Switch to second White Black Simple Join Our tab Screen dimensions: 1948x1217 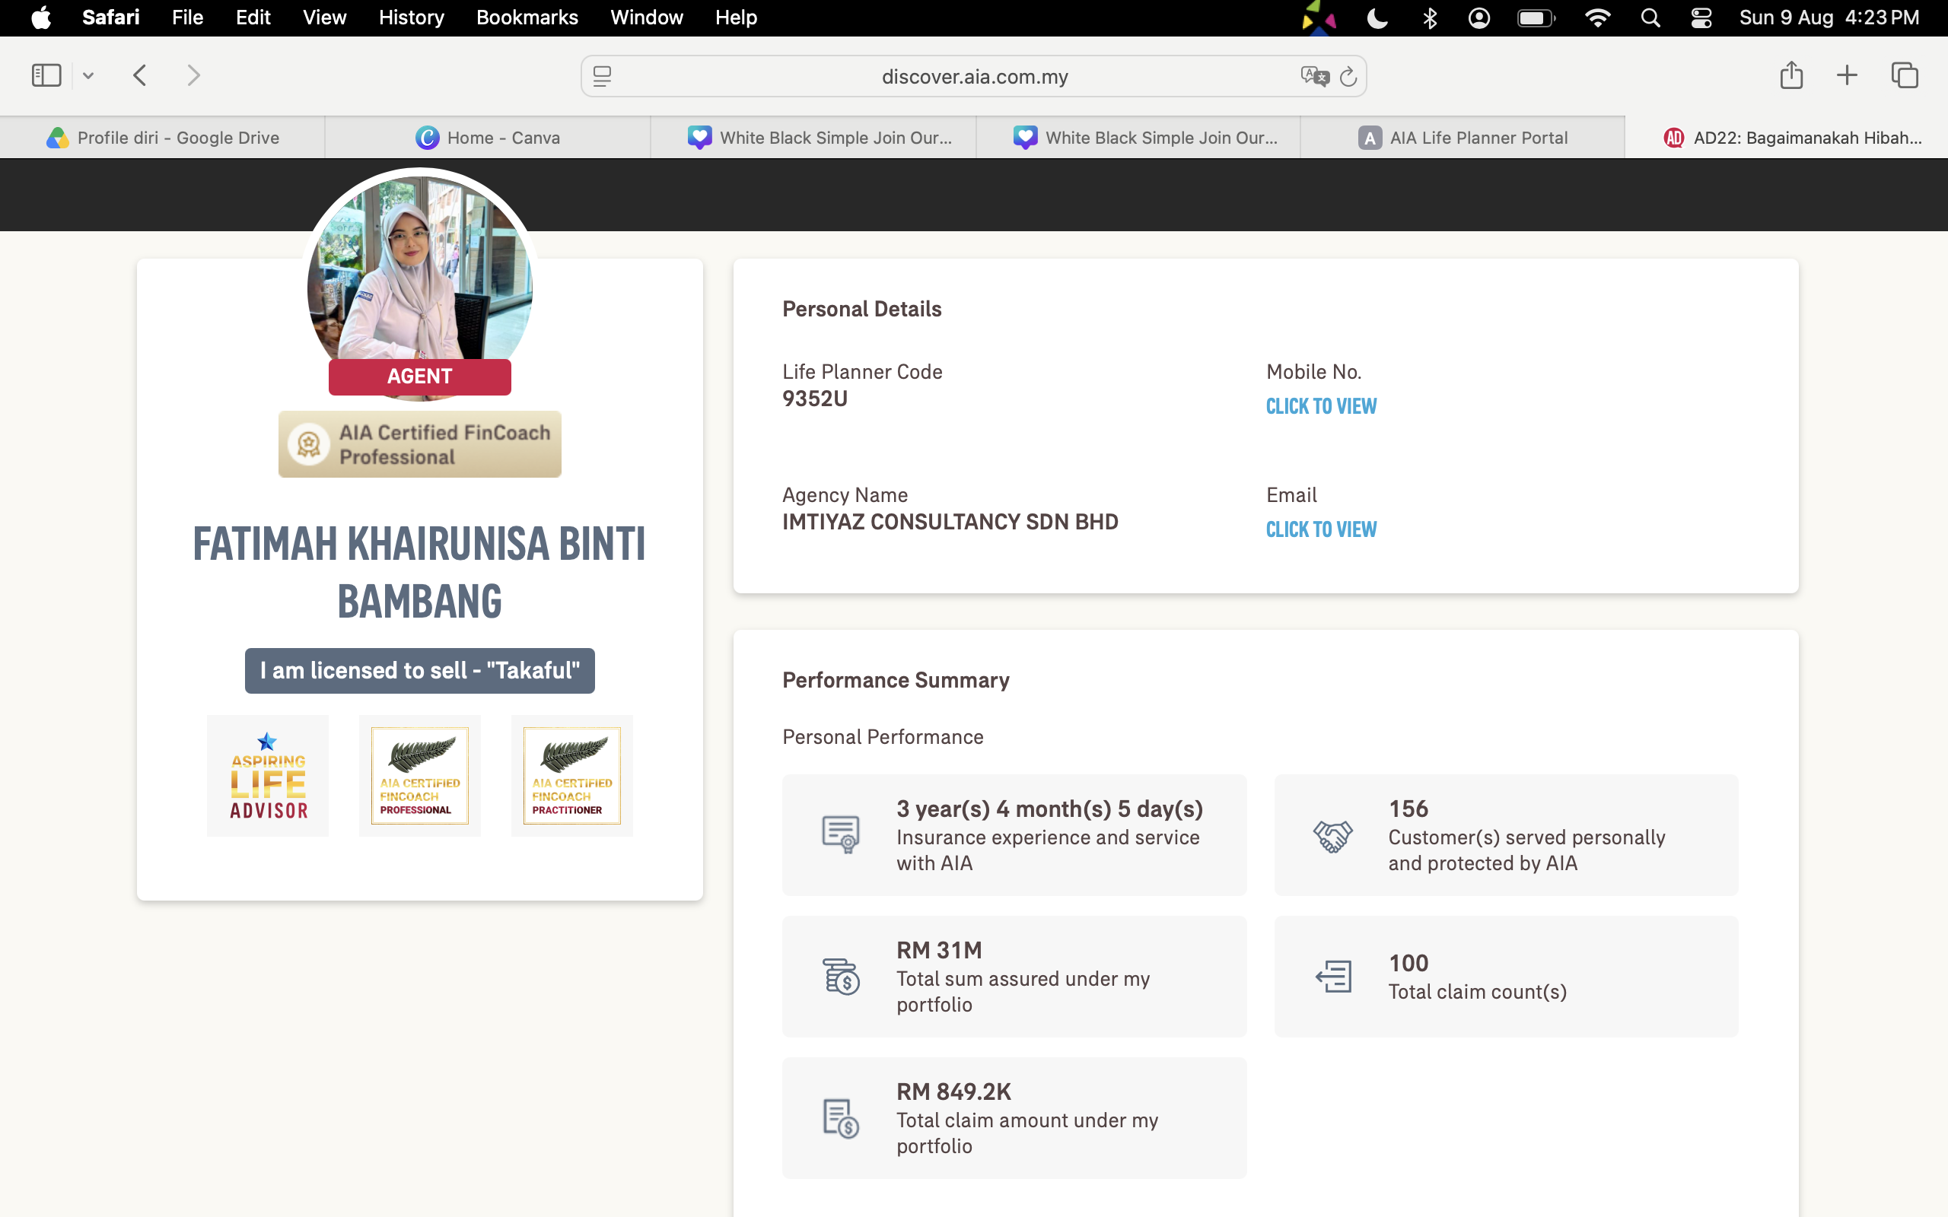pos(1138,138)
